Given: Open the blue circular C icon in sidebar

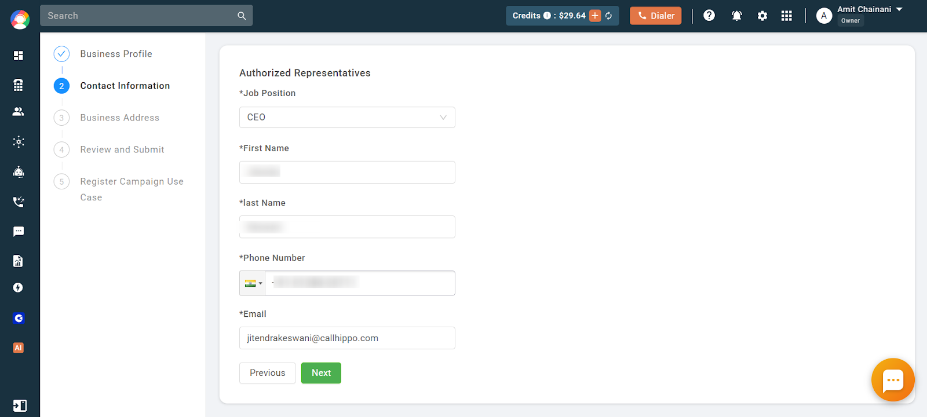Looking at the screenshot, I should [19, 318].
